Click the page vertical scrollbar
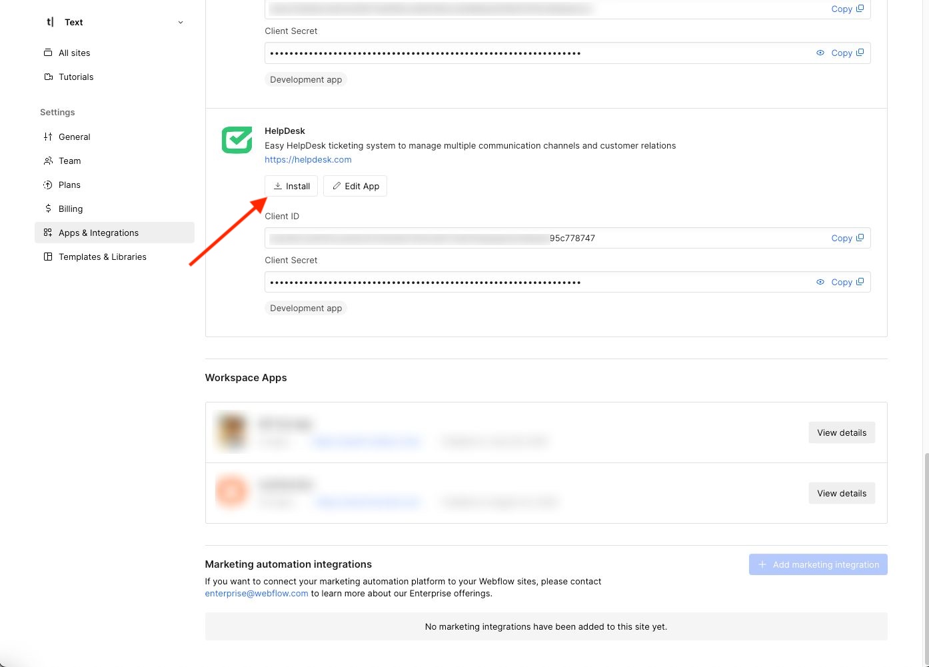The image size is (929, 667). pyautogui.click(x=926, y=558)
